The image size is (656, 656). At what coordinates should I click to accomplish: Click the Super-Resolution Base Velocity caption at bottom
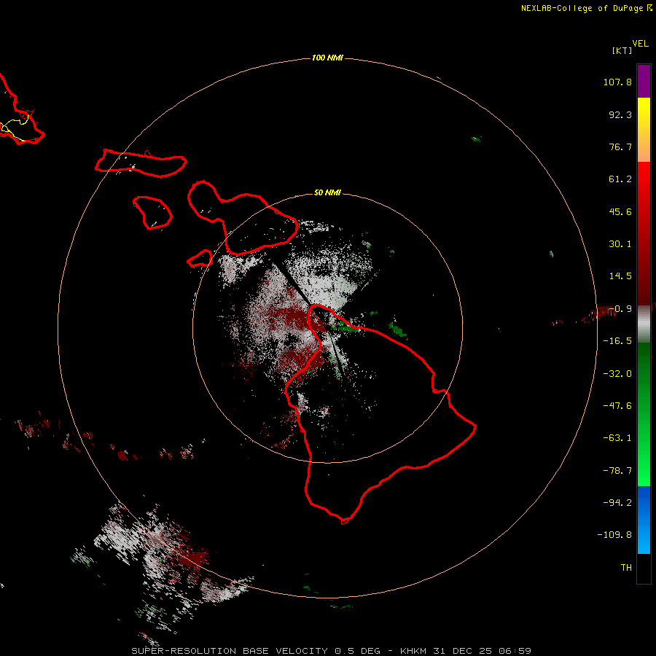[x=331, y=651]
